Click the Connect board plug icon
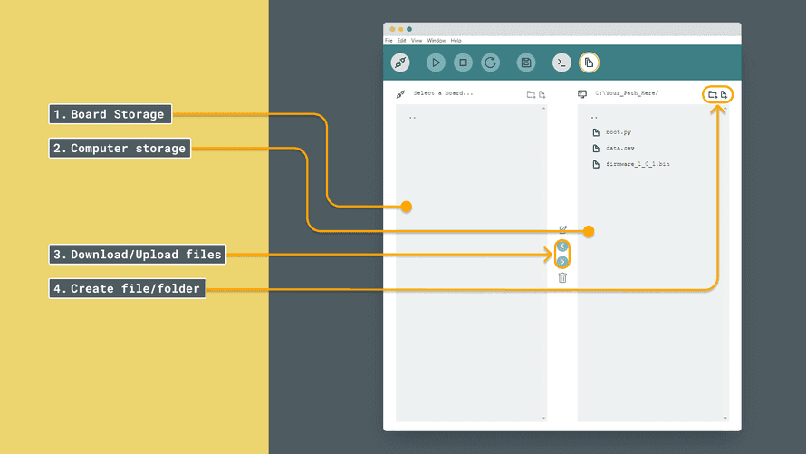 coord(400,63)
